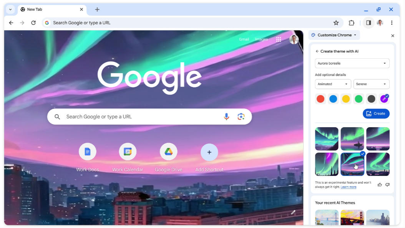
Task: Choose the red color swatch
Action: click(320, 99)
